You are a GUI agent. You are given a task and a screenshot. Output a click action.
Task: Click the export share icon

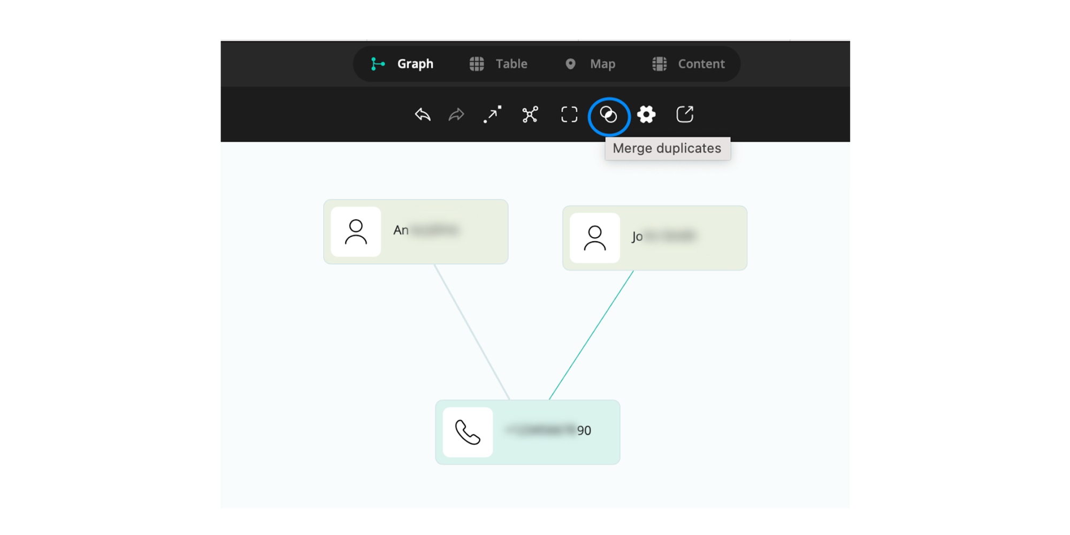point(685,114)
